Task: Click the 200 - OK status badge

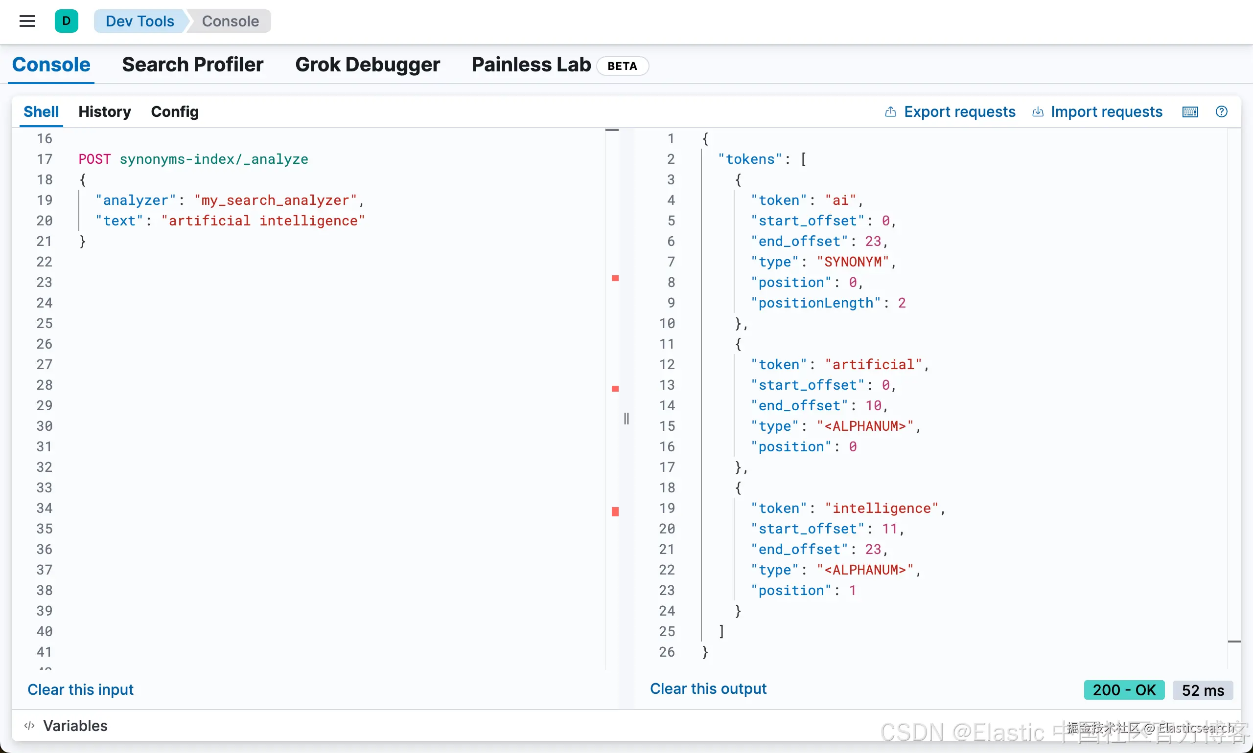Action: [1123, 690]
